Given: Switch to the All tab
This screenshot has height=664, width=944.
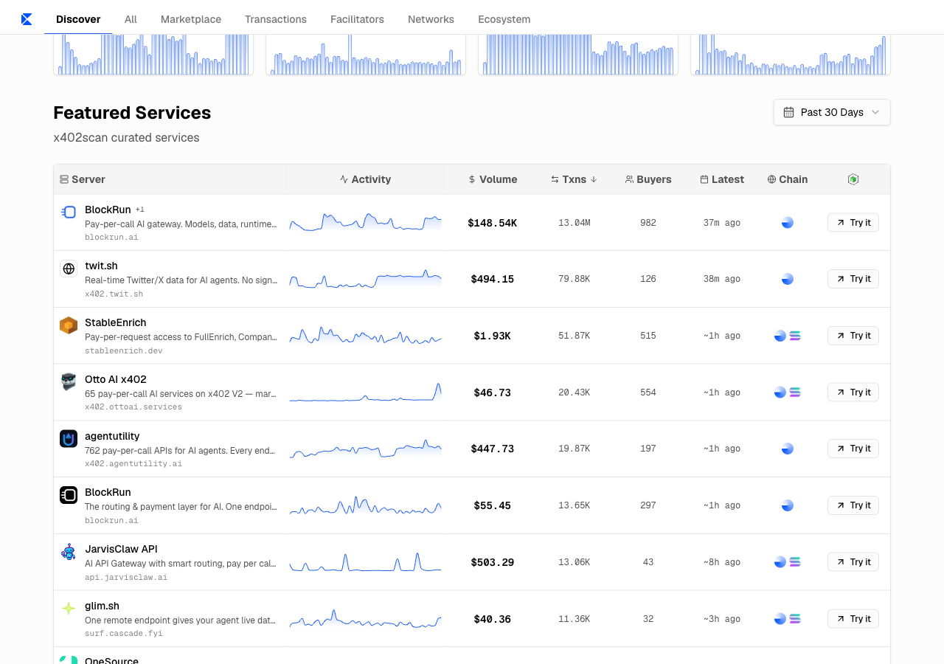Looking at the screenshot, I should 131,19.
